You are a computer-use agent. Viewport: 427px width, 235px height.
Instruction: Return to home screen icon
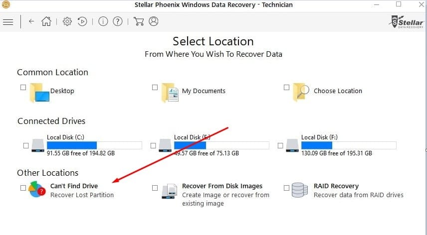pyautogui.click(x=46, y=21)
